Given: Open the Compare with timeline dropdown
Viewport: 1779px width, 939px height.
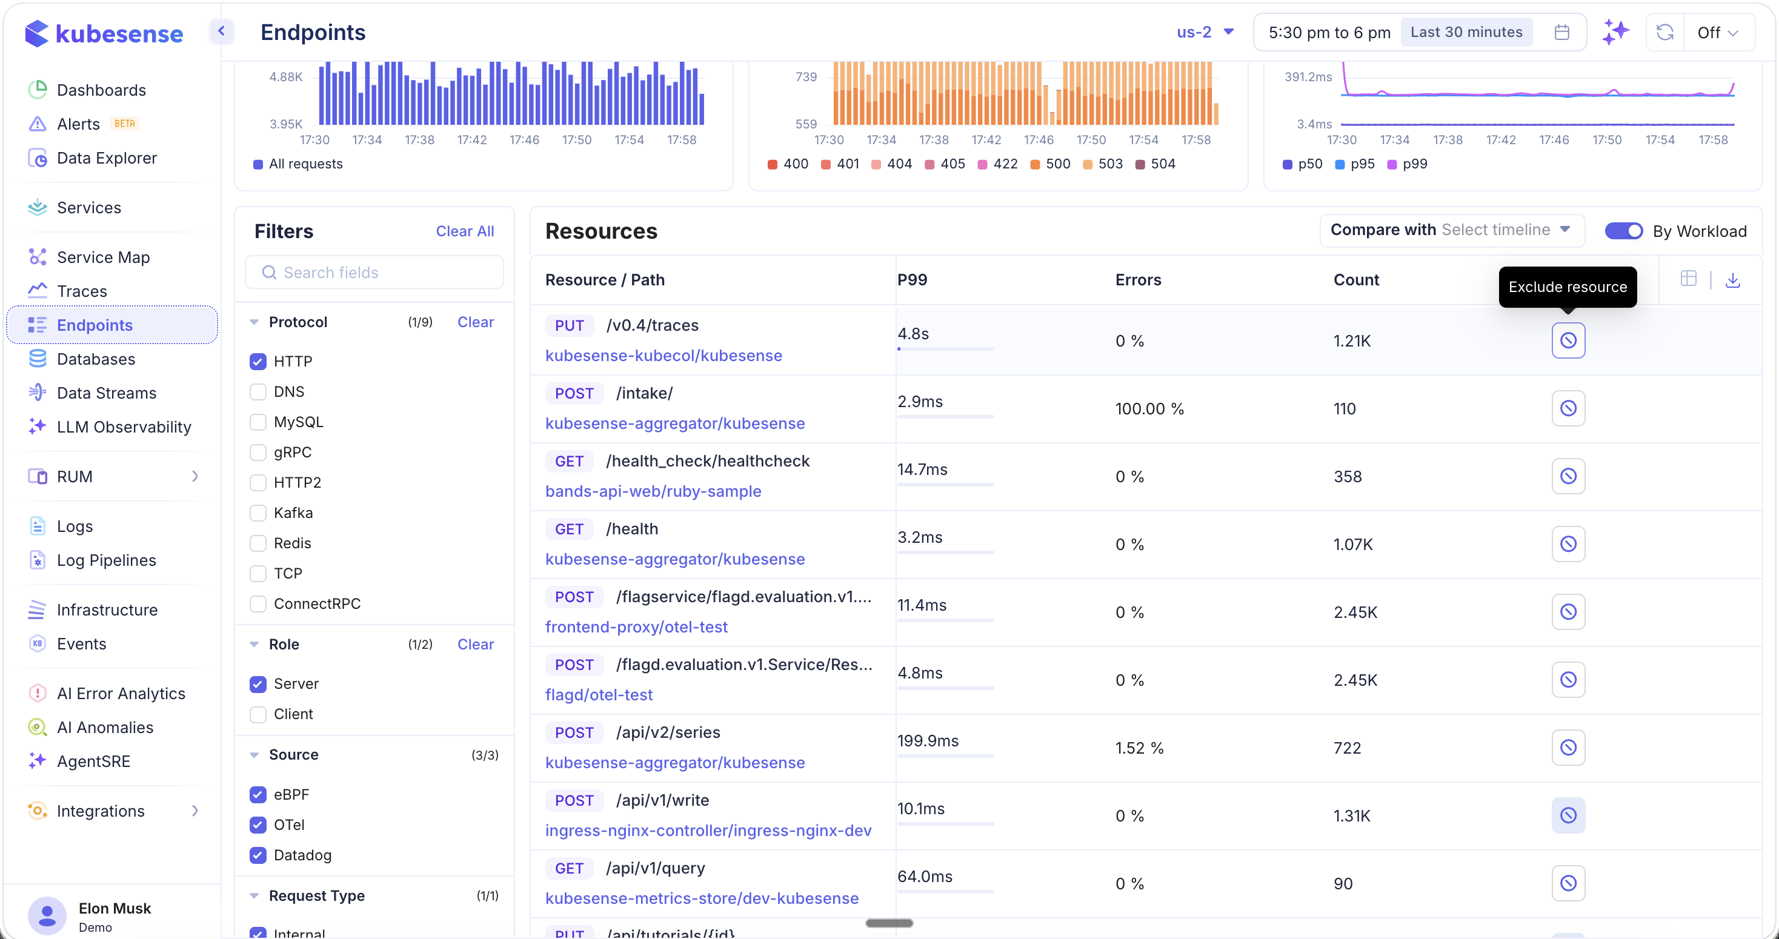Looking at the screenshot, I should point(1452,230).
